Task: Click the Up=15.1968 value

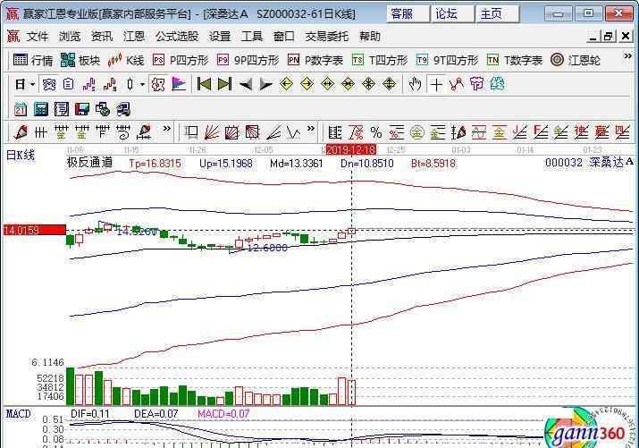Action: [226, 164]
